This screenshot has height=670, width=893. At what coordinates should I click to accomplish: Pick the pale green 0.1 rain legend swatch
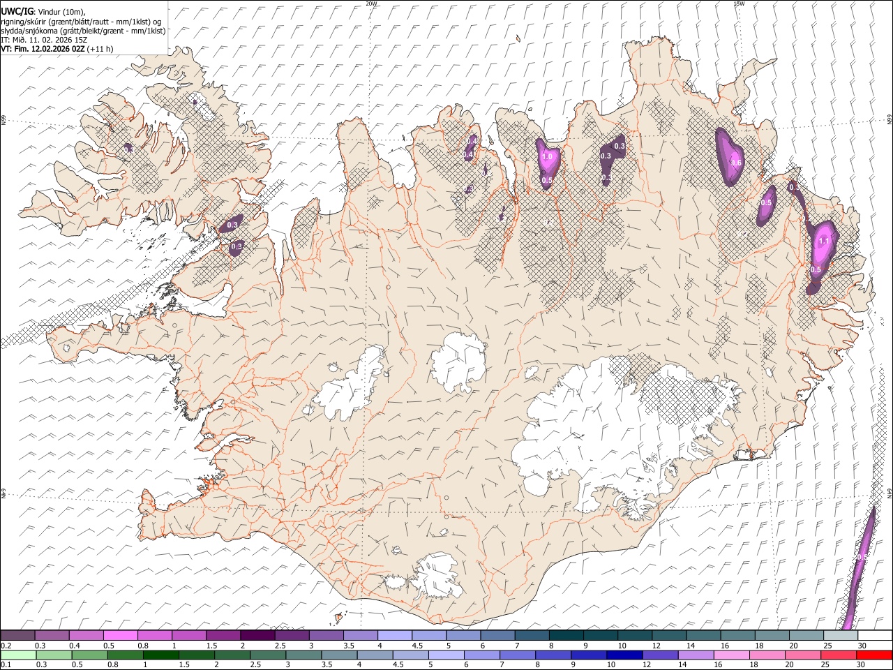[x=18, y=655]
